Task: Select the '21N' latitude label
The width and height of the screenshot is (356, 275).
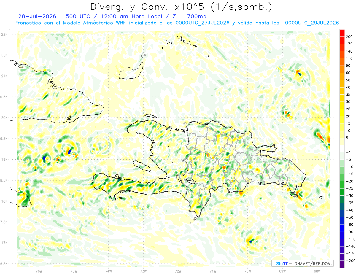Action: pos(4,76)
